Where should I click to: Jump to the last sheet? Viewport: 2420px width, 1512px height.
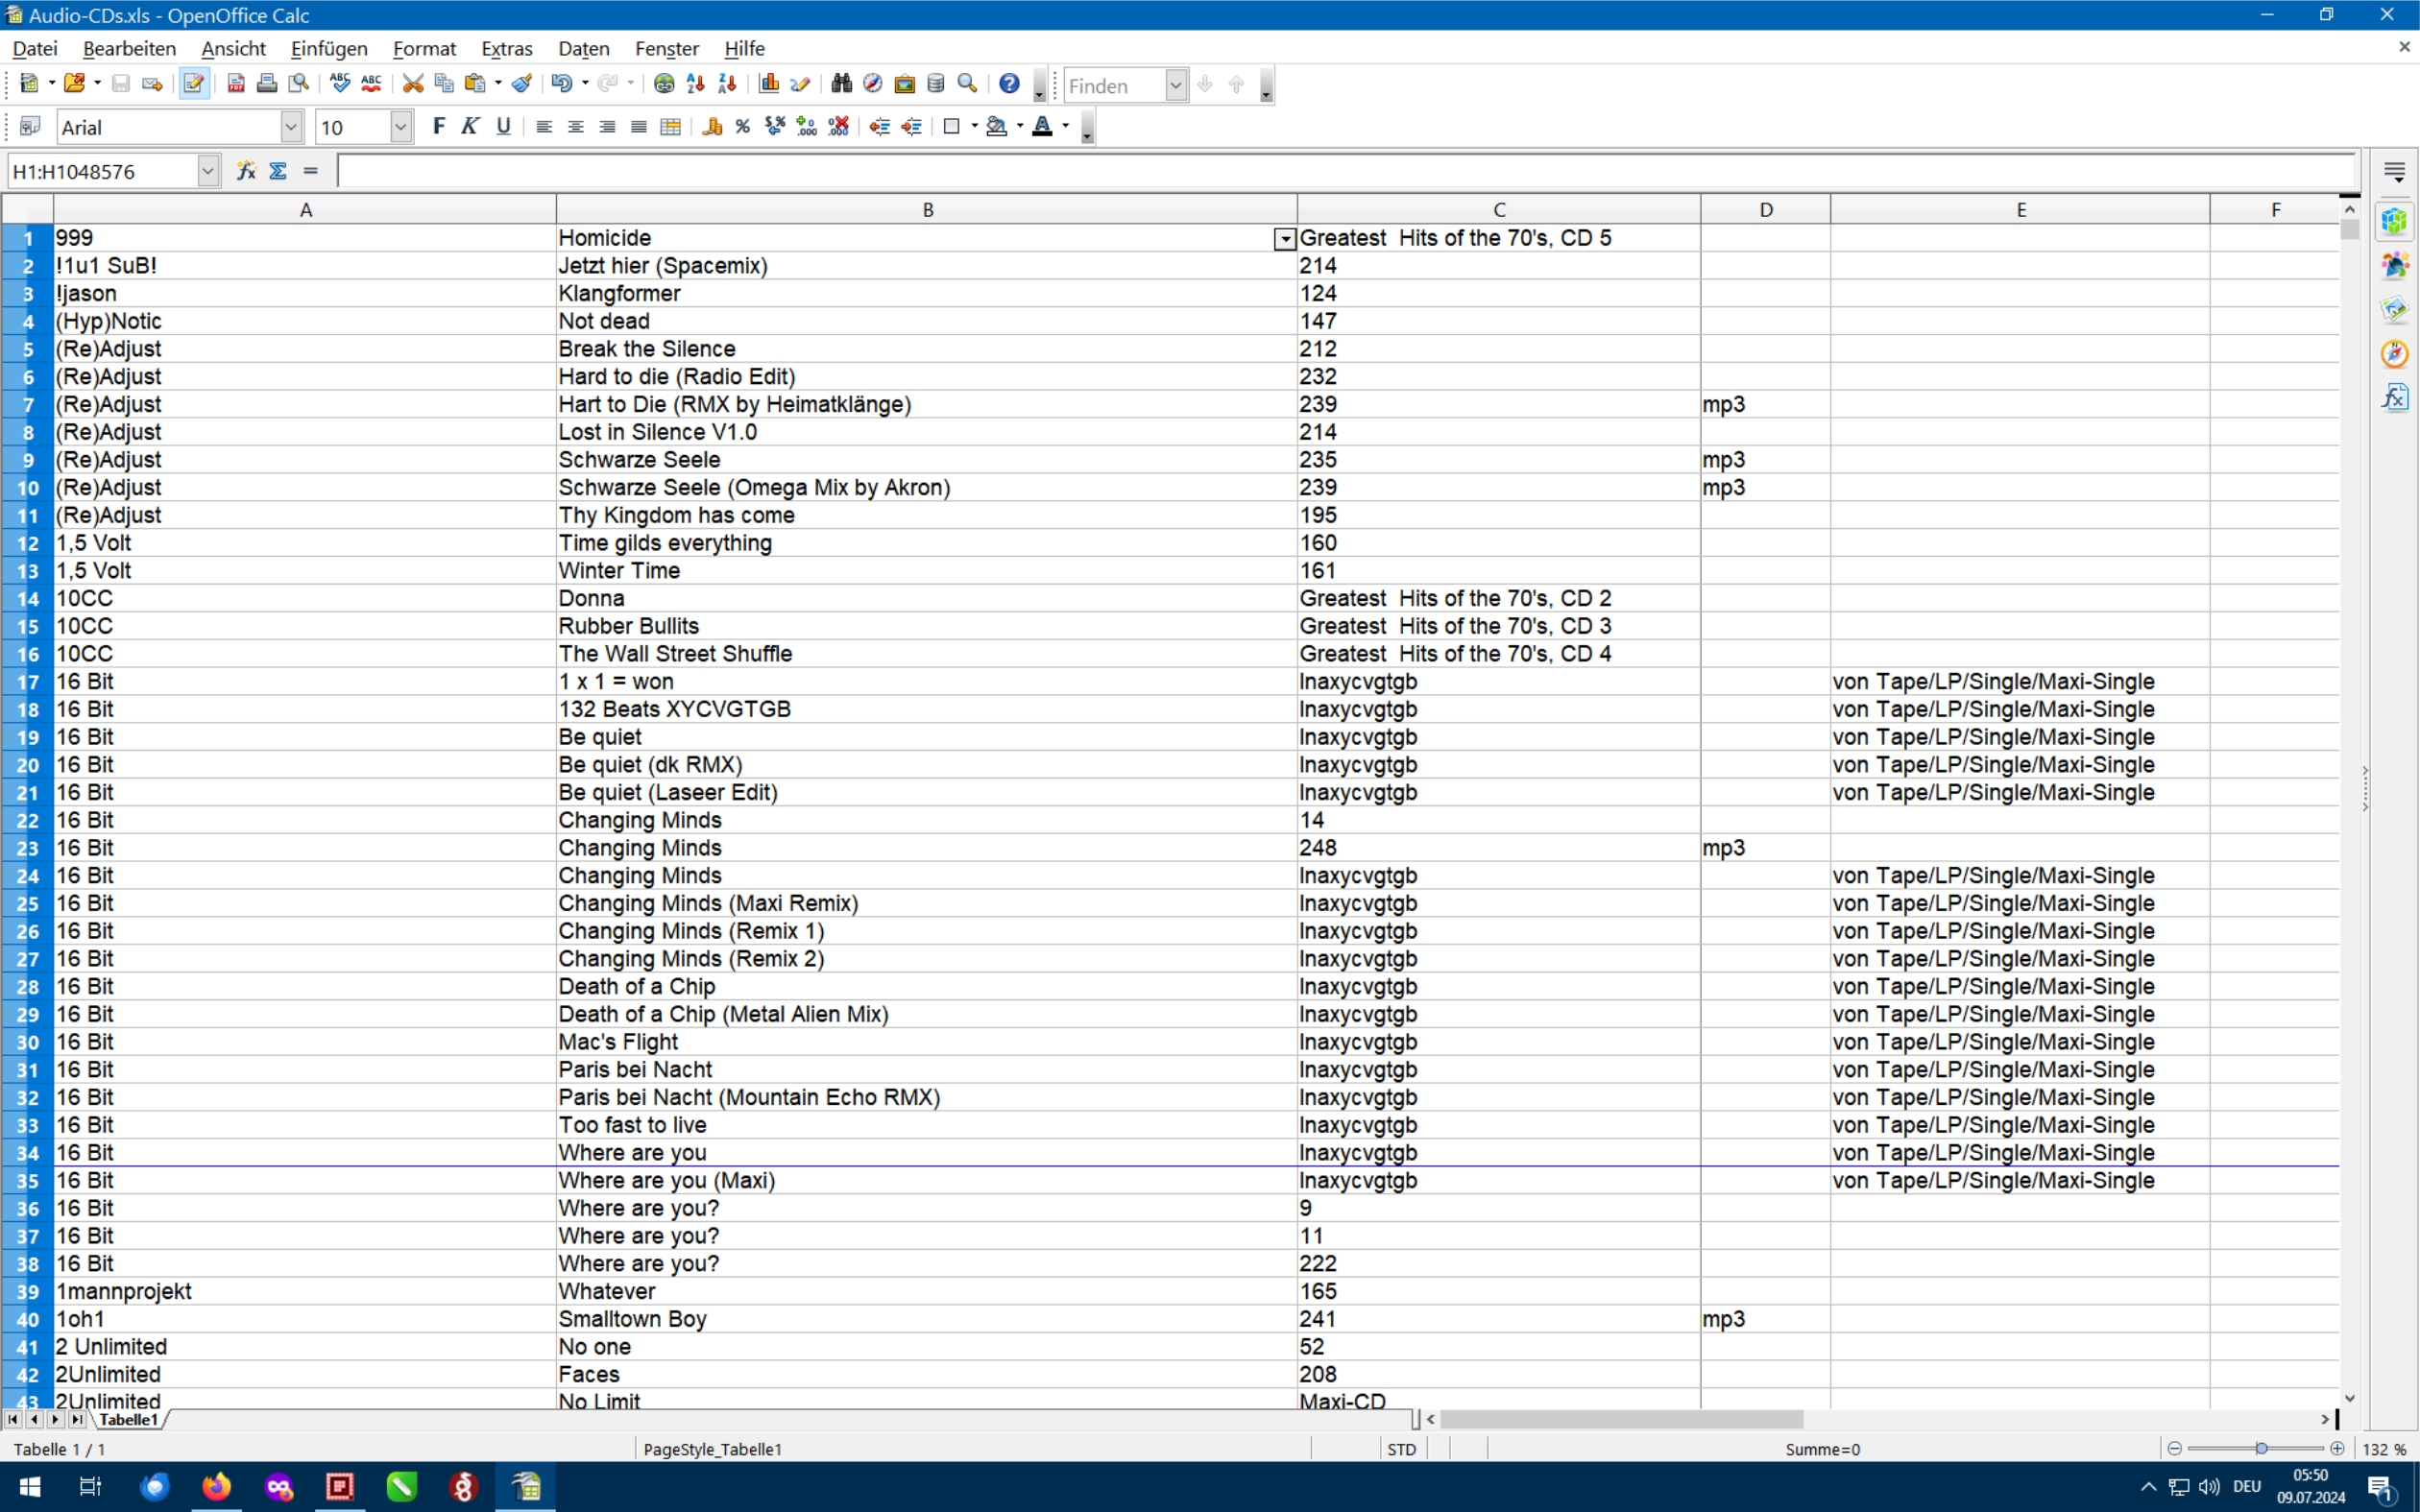77,1419
